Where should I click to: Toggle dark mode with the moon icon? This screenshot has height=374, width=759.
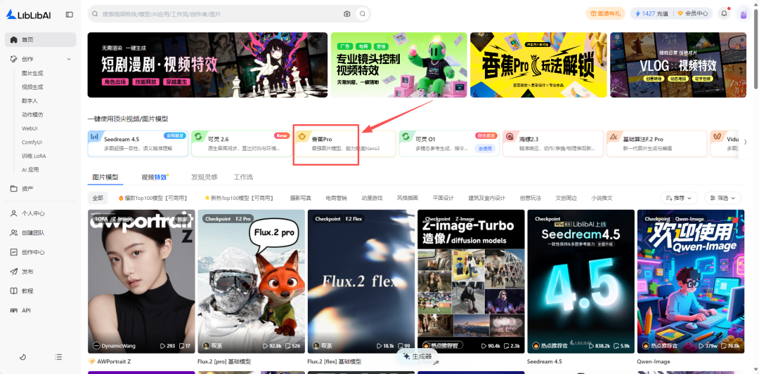point(22,357)
